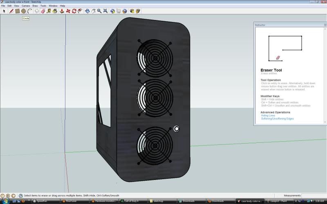327x204 pixels.
Task: Select the Arc drawing tool
Action: coord(30,11)
